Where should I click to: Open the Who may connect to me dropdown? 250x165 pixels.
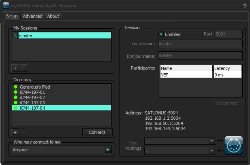[61, 150]
